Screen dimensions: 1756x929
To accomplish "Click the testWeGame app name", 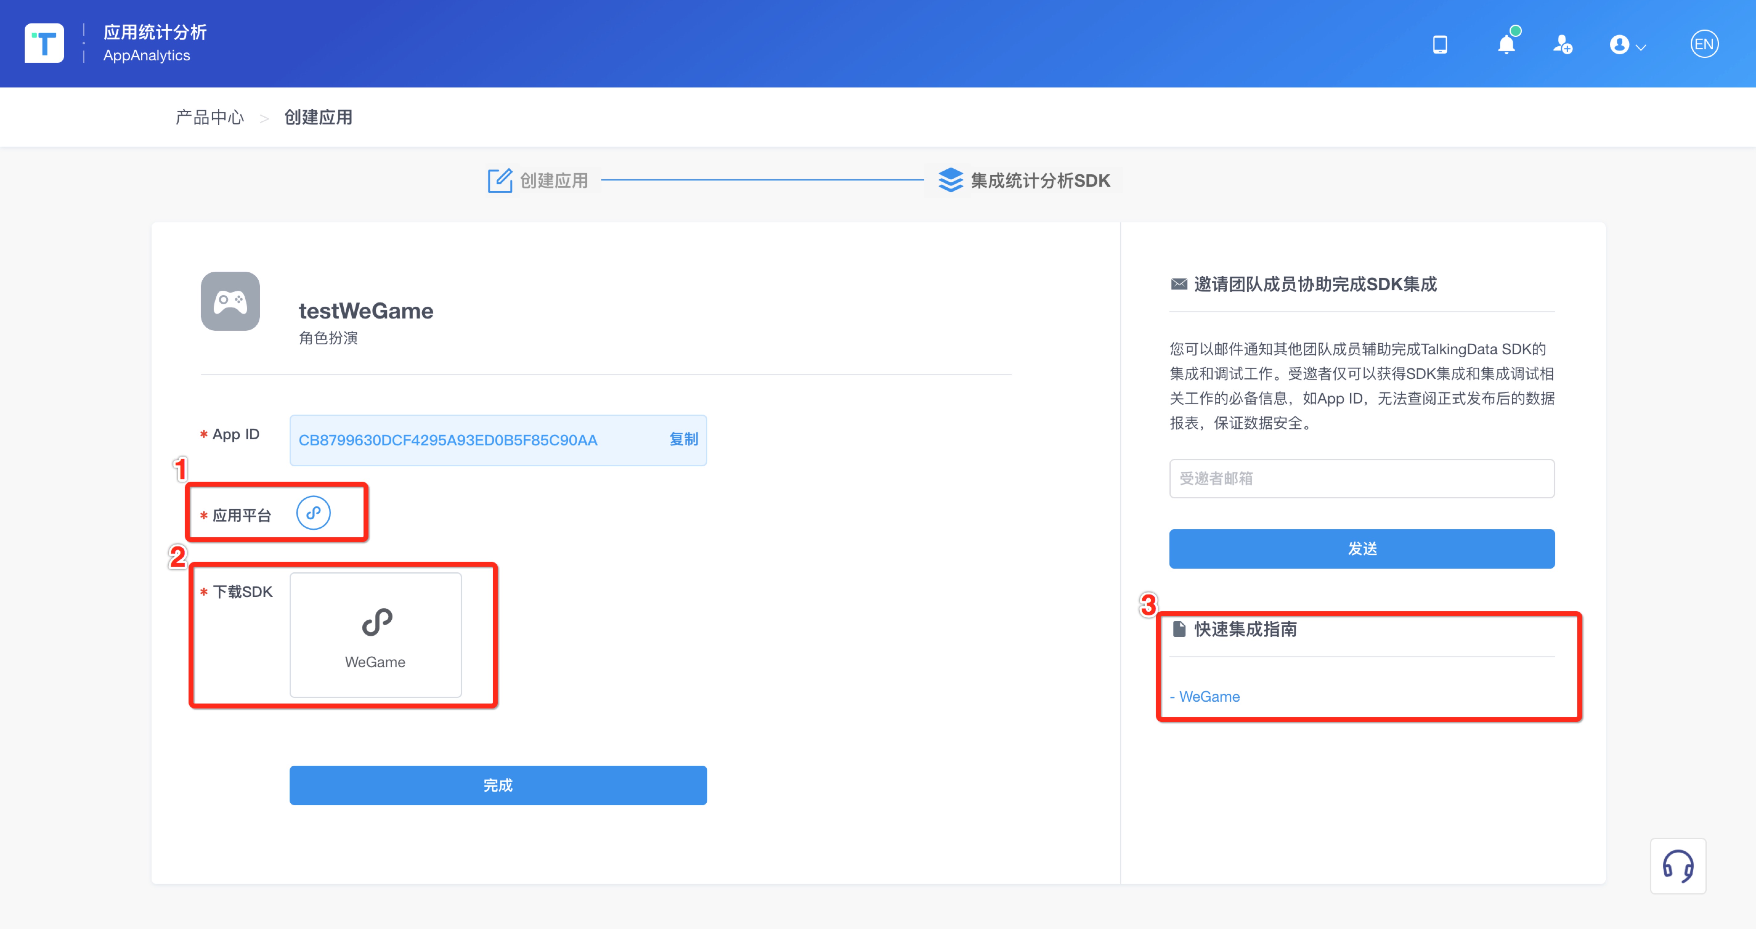I will tap(366, 311).
